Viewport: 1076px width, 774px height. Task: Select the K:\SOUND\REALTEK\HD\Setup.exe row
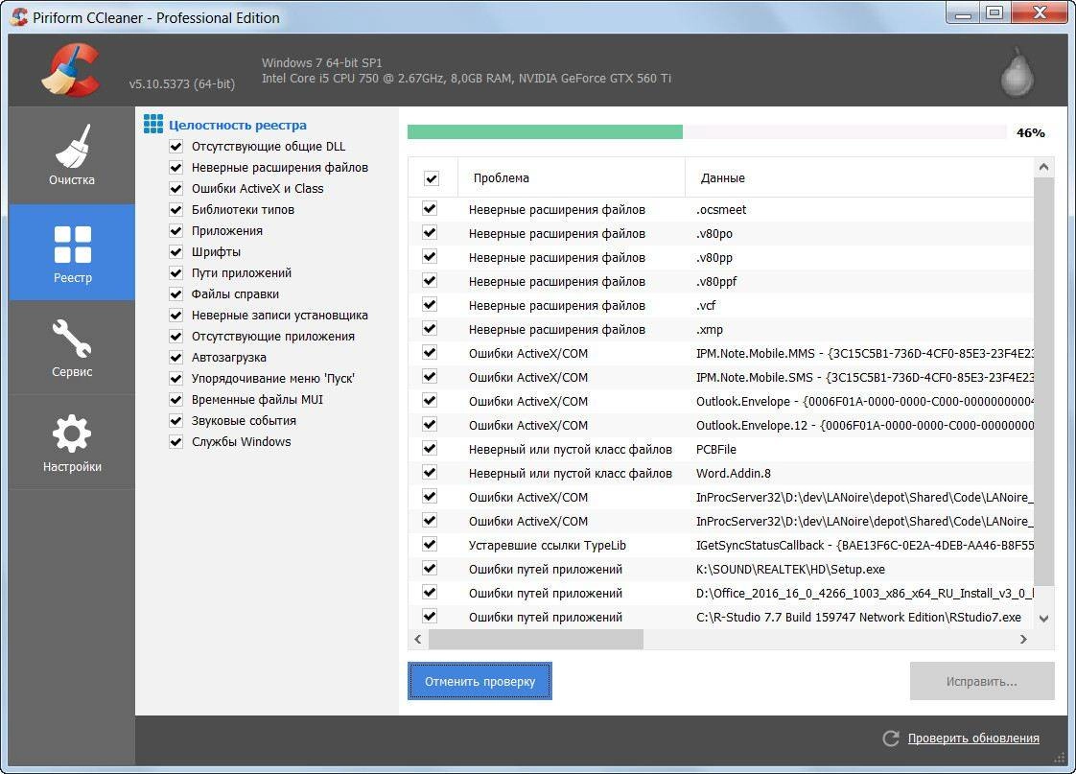click(720, 569)
